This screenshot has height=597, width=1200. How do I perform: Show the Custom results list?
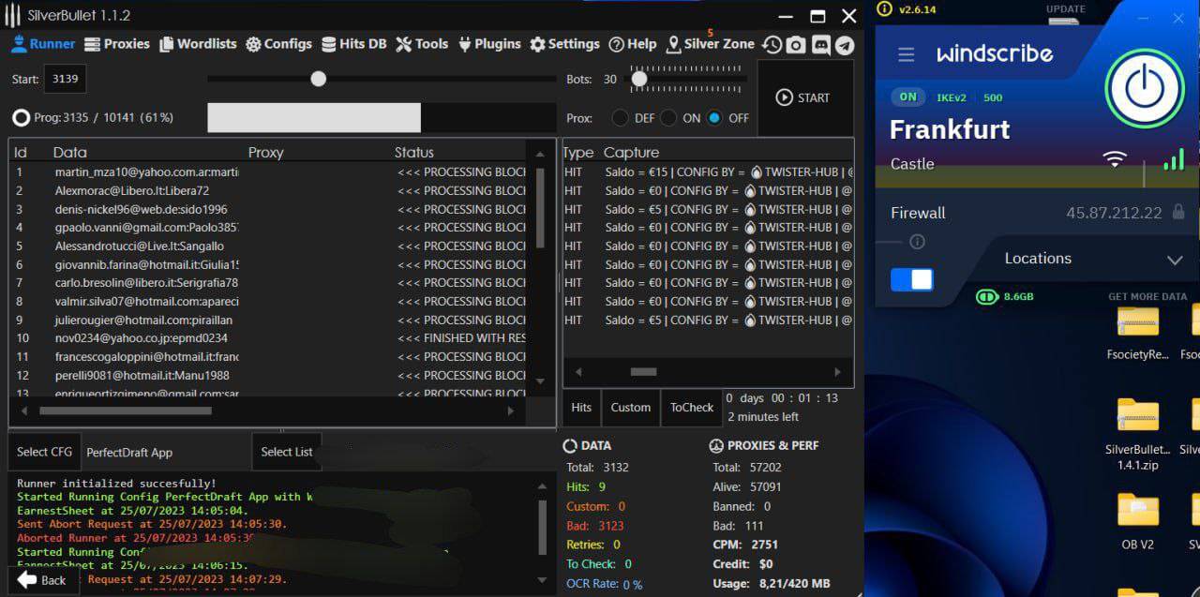[x=630, y=408]
